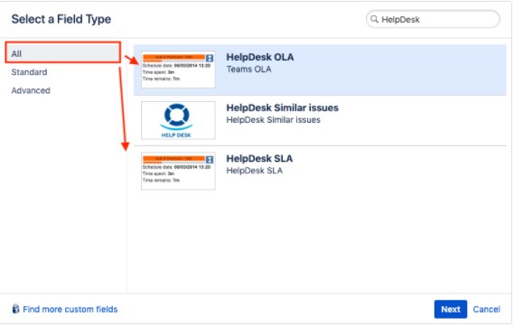The height and width of the screenshot is (326, 514).
Task: Click the marketplace icon beside Find more custom fields
Action: click(x=15, y=309)
